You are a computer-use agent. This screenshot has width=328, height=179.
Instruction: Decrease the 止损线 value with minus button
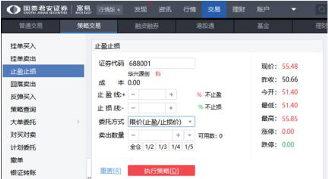coord(133,108)
